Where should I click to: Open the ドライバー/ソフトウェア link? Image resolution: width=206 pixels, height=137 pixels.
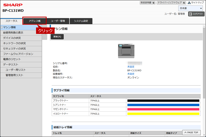[171, 3]
